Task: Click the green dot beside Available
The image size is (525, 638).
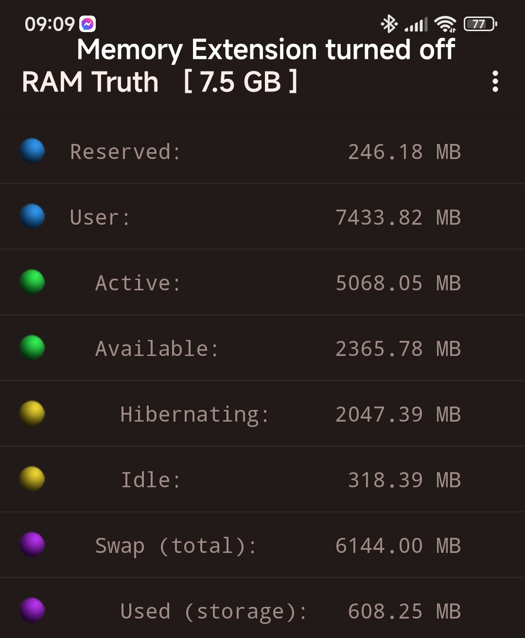Action: pos(33,348)
